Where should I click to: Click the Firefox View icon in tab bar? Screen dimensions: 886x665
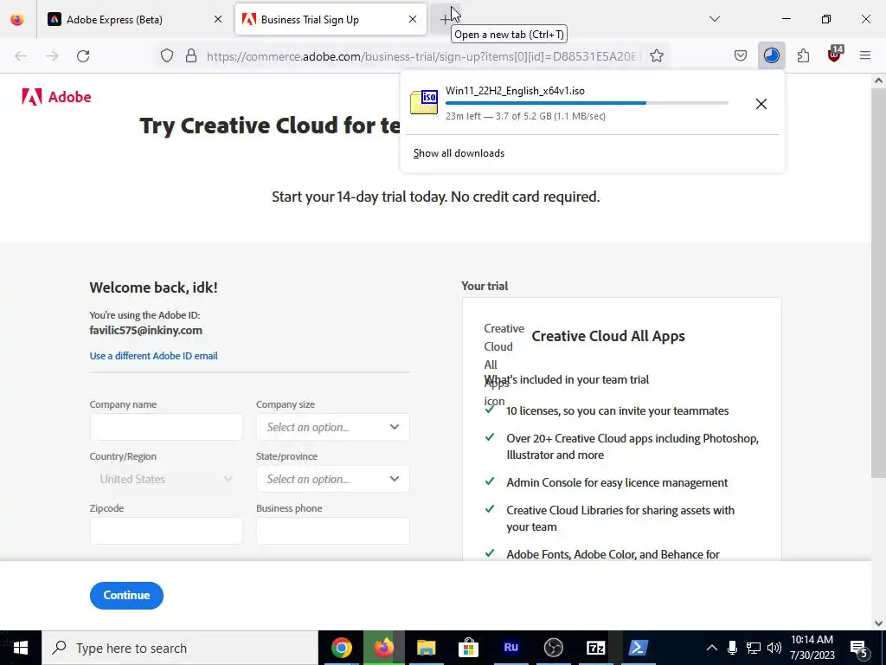coord(17,19)
